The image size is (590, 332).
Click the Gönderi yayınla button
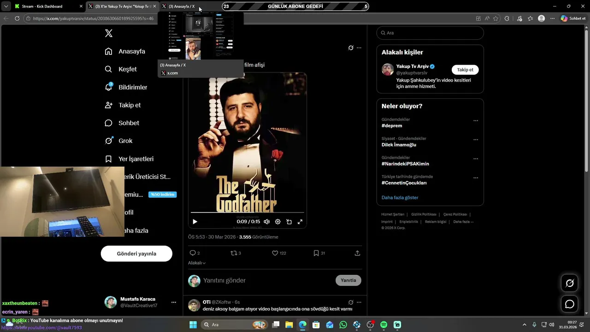[136, 254]
